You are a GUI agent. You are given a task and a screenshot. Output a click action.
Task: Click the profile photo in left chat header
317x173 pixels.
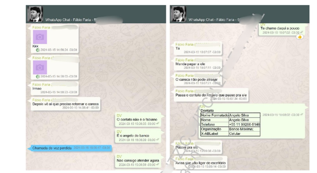tap(35, 14)
